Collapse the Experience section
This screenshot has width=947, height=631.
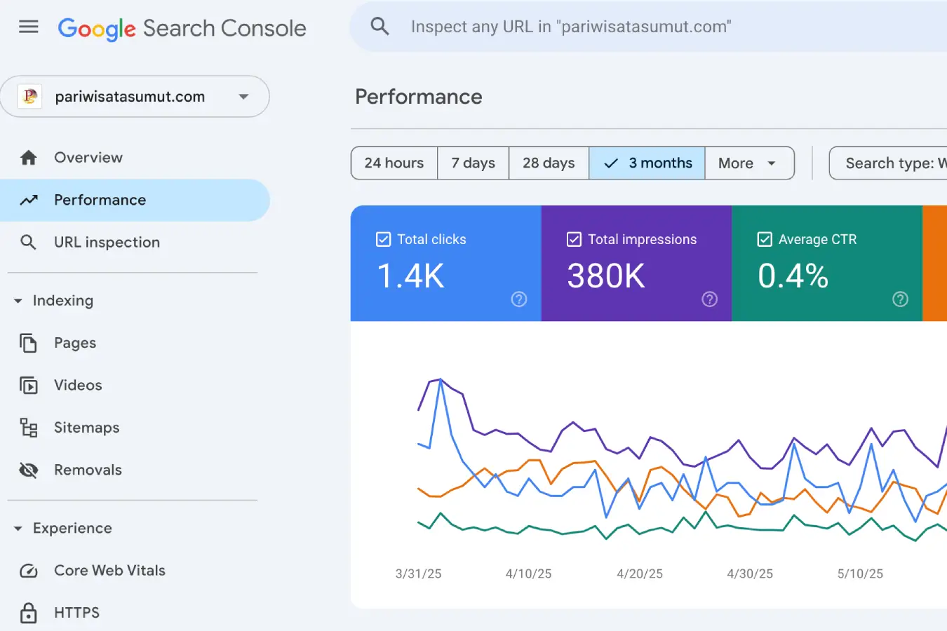coord(17,528)
